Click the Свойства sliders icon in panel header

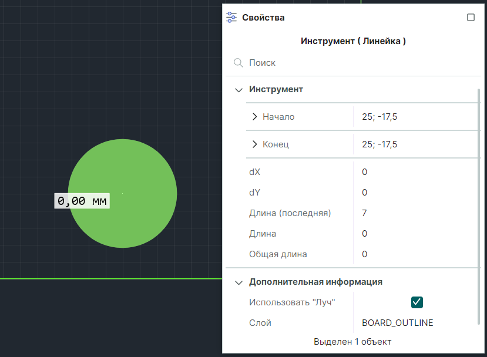(x=231, y=18)
